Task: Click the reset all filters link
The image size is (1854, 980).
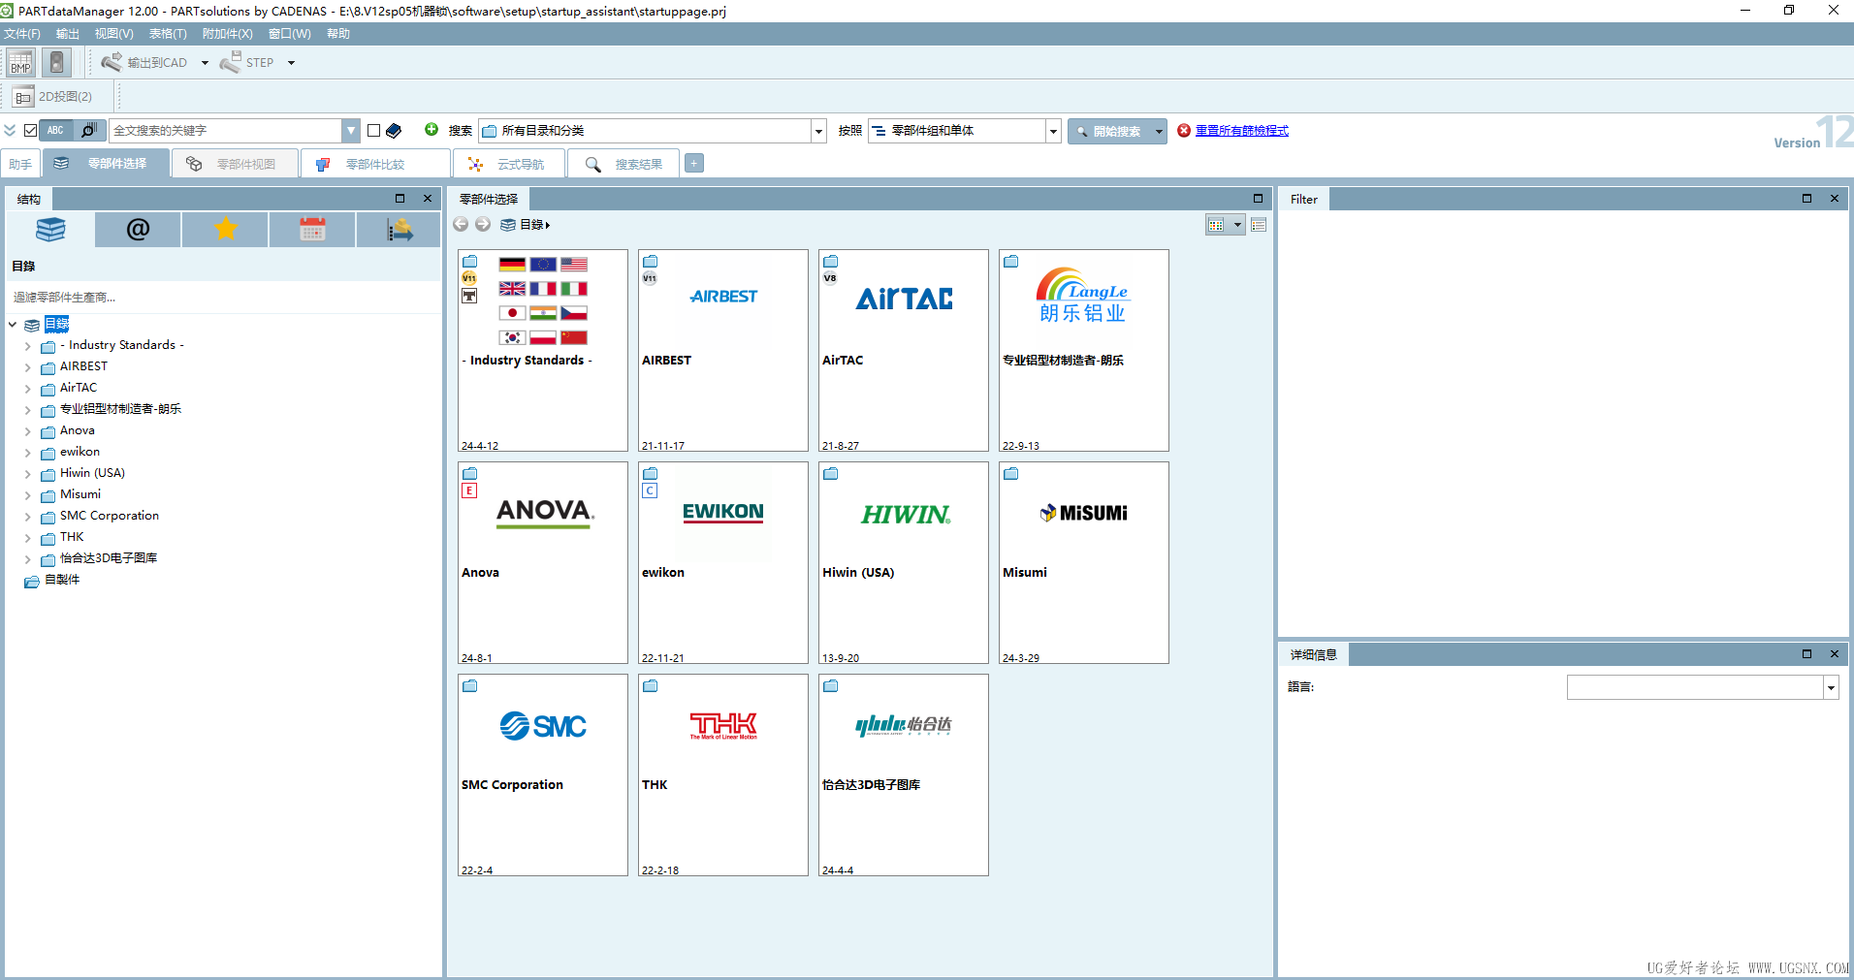Action: [1241, 131]
